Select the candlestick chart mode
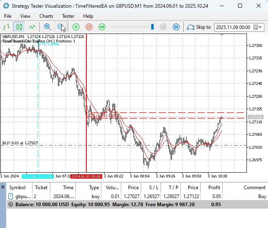 coord(19,27)
